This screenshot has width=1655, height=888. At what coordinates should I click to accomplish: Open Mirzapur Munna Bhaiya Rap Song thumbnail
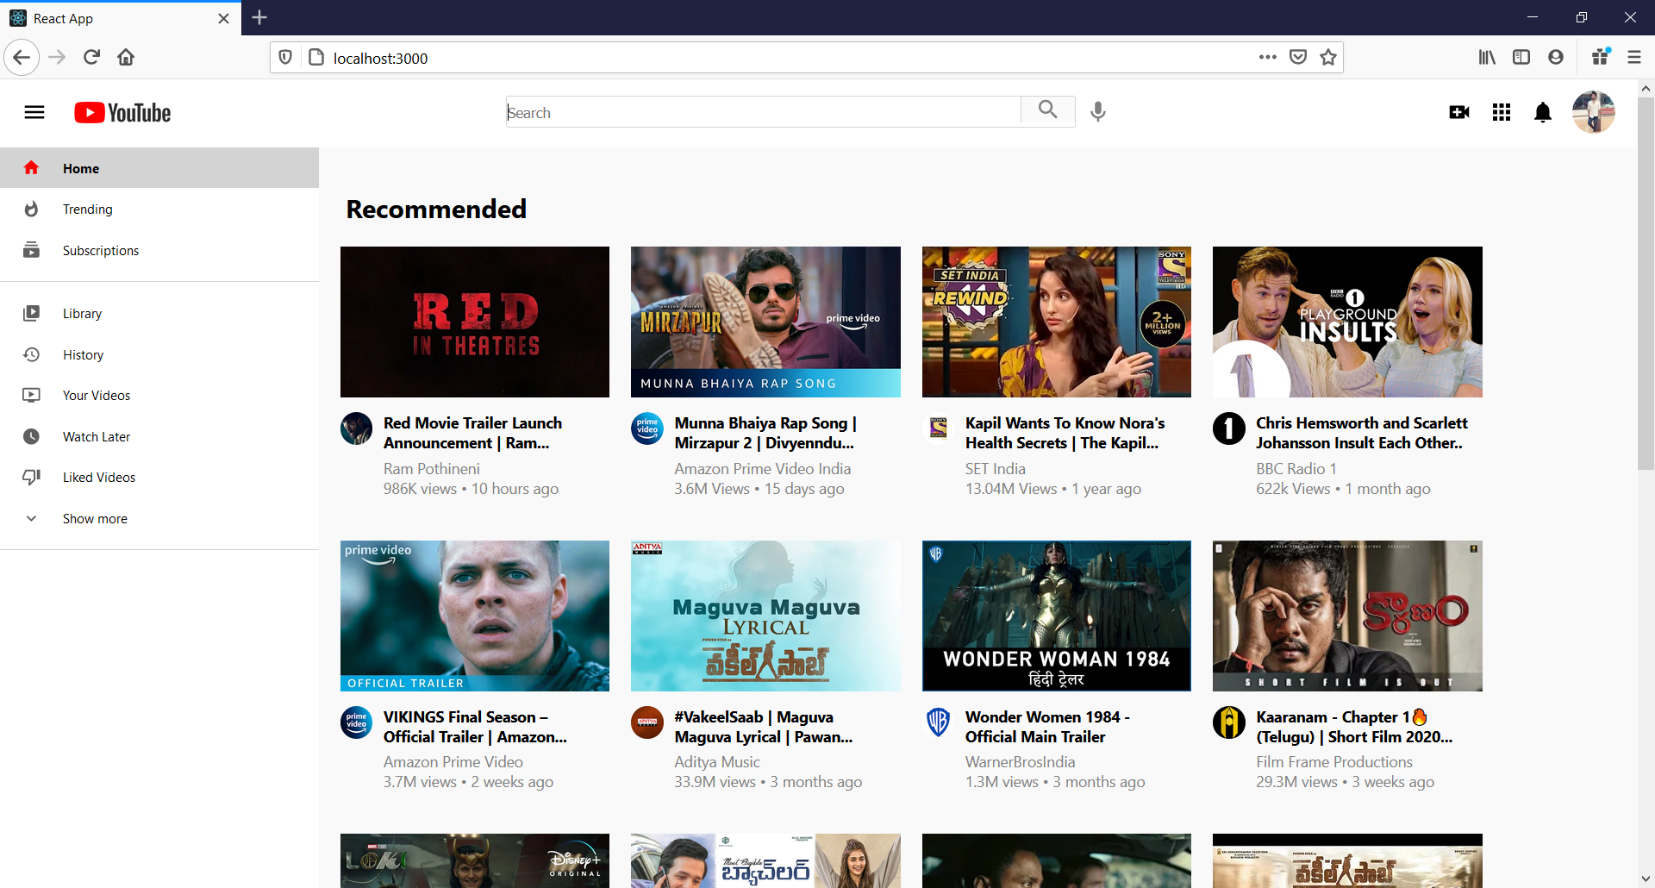[x=765, y=322]
